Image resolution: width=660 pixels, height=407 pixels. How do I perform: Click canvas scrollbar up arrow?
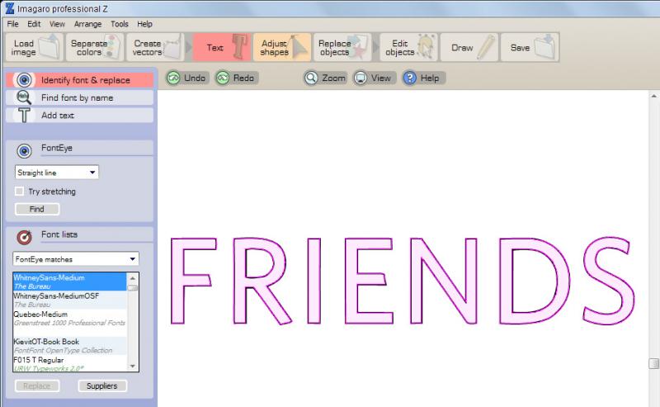tap(653, 96)
